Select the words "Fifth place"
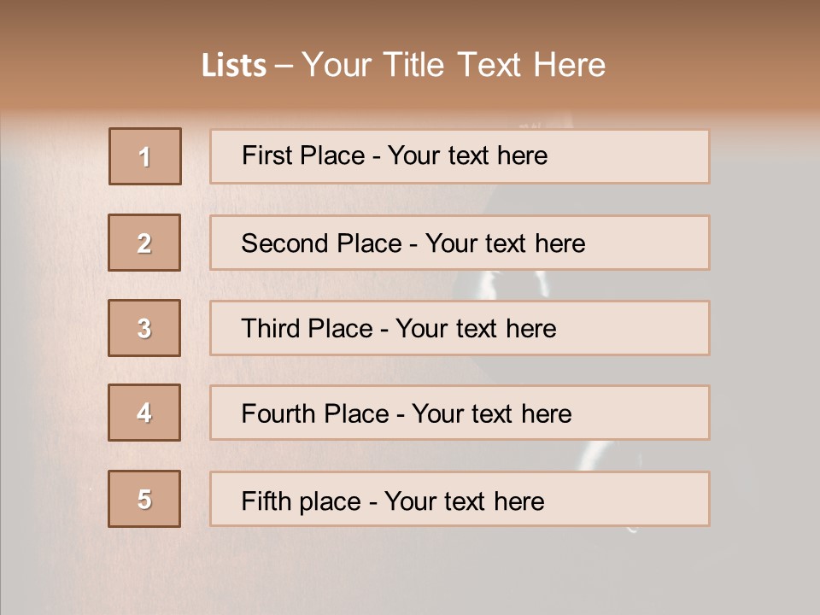 coord(302,501)
